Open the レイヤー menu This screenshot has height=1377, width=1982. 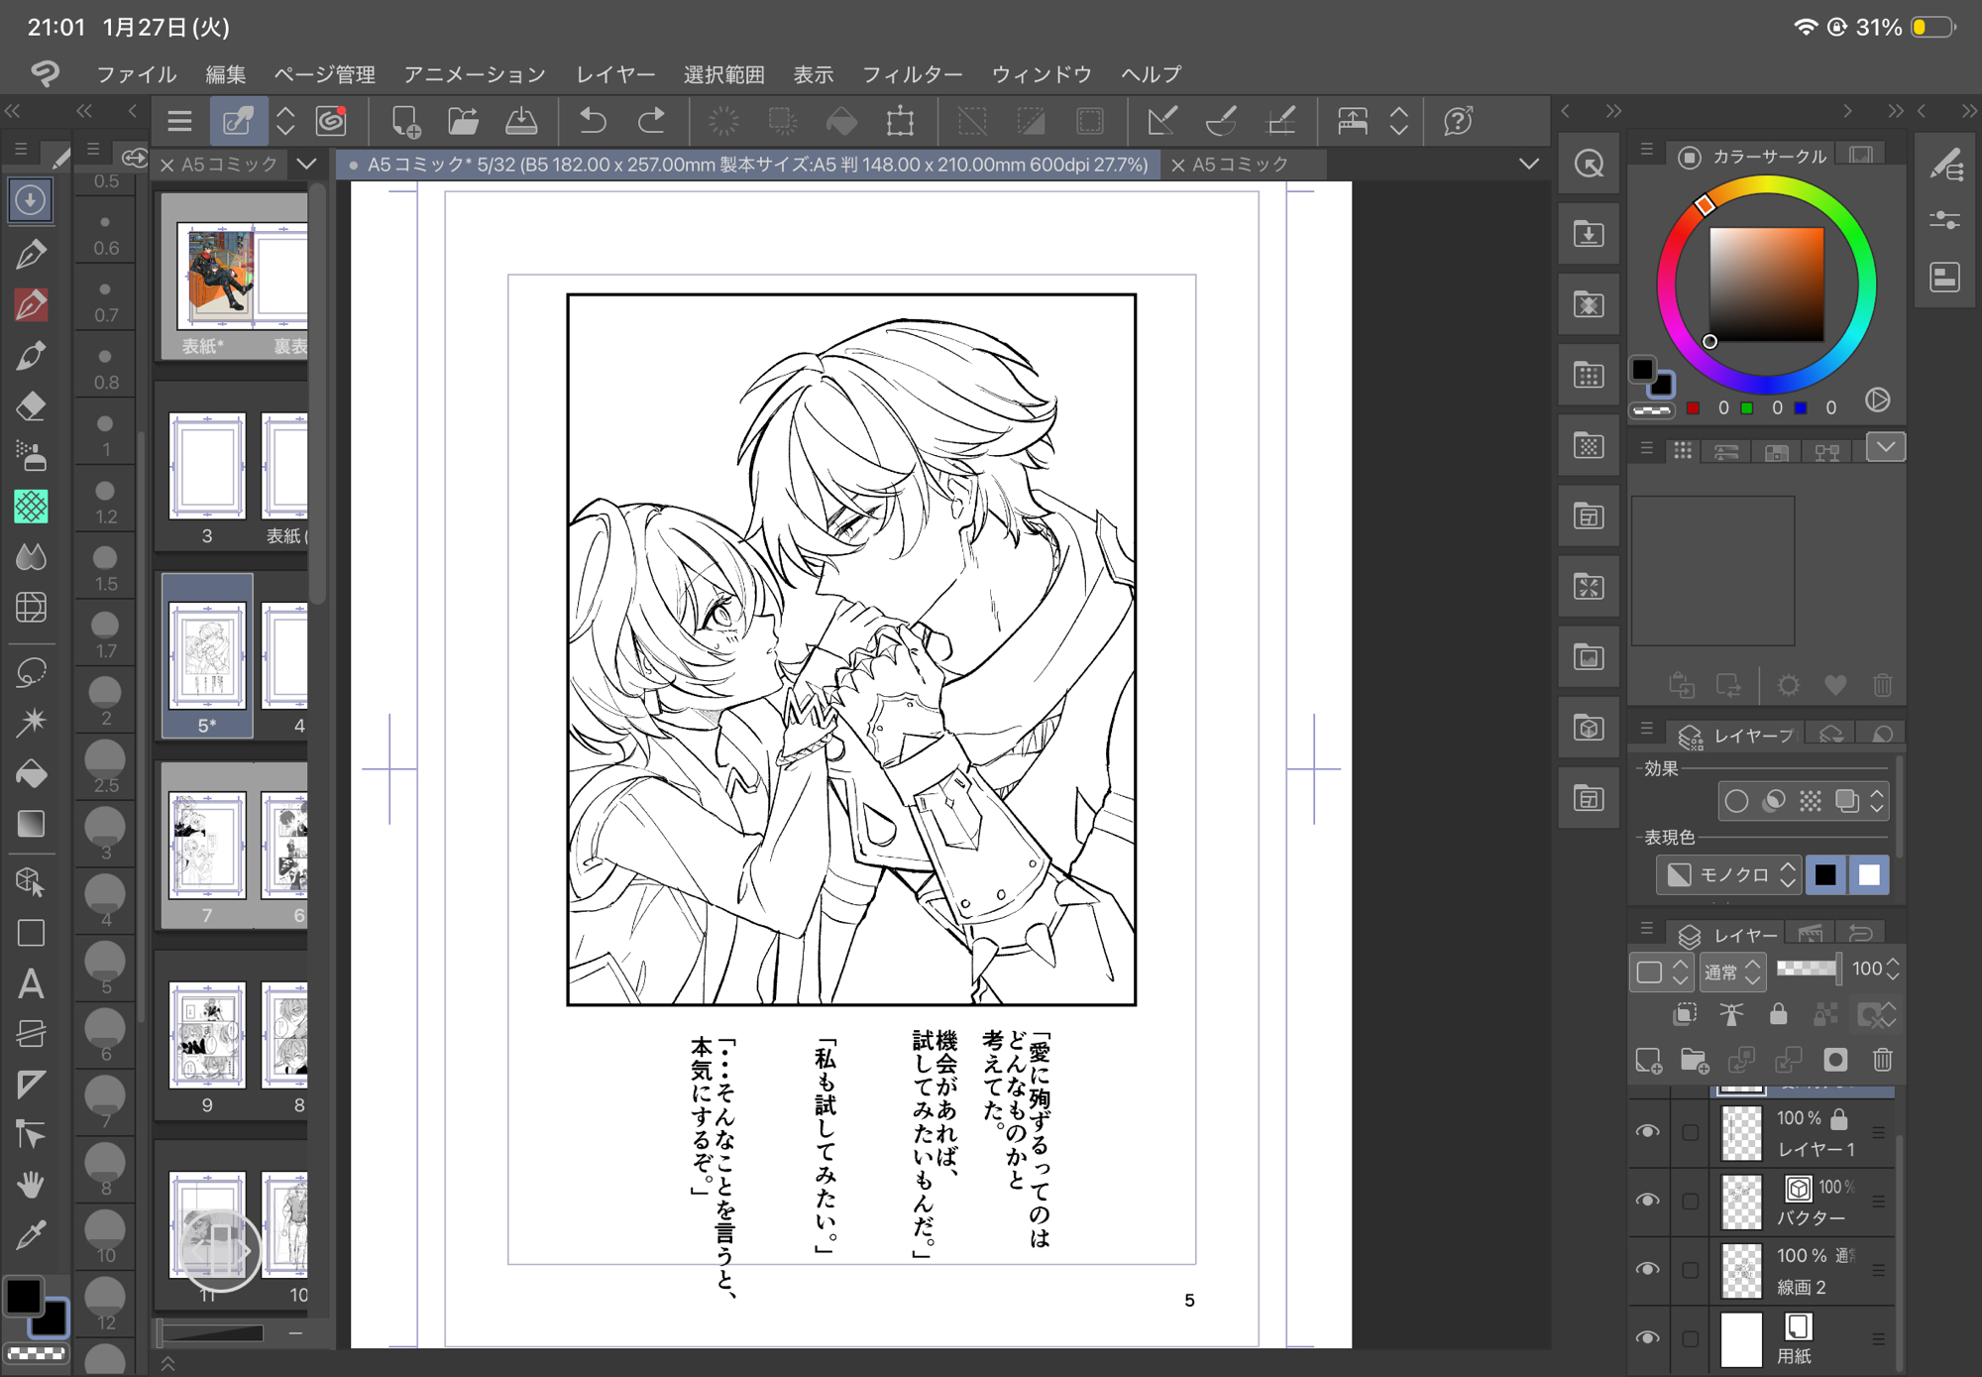(615, 74)
